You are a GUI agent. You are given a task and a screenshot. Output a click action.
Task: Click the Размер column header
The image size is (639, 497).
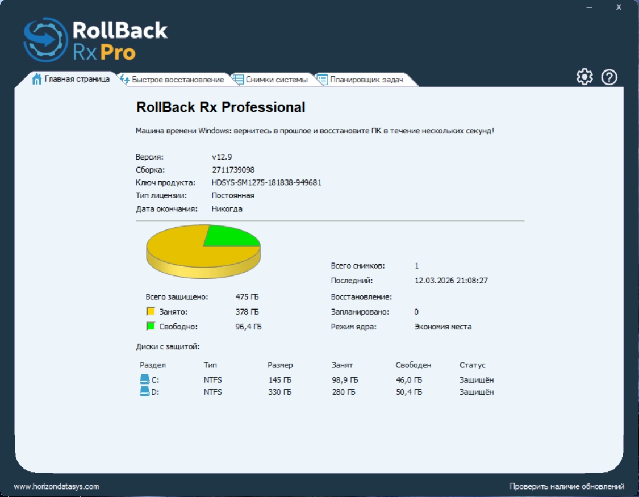tap(280, 365)
